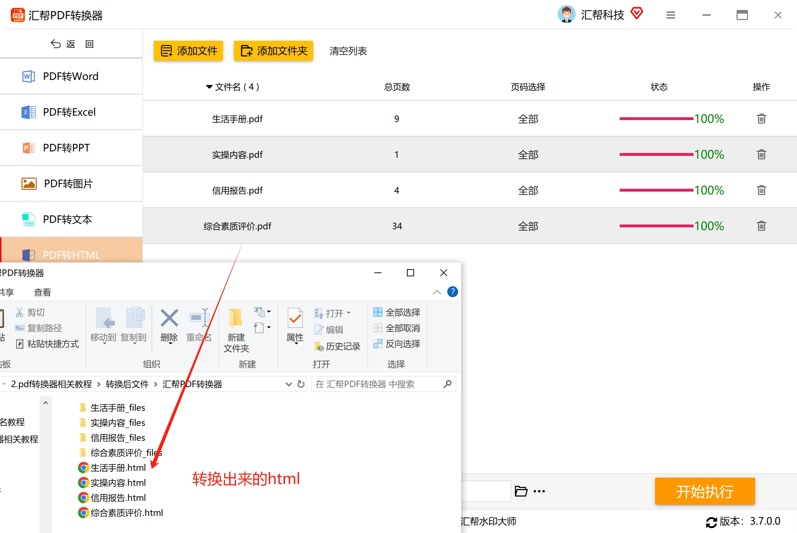The image size is (797, 533).
Task: Click 全部取消 to deselect all files
Action: coord(397,328)
